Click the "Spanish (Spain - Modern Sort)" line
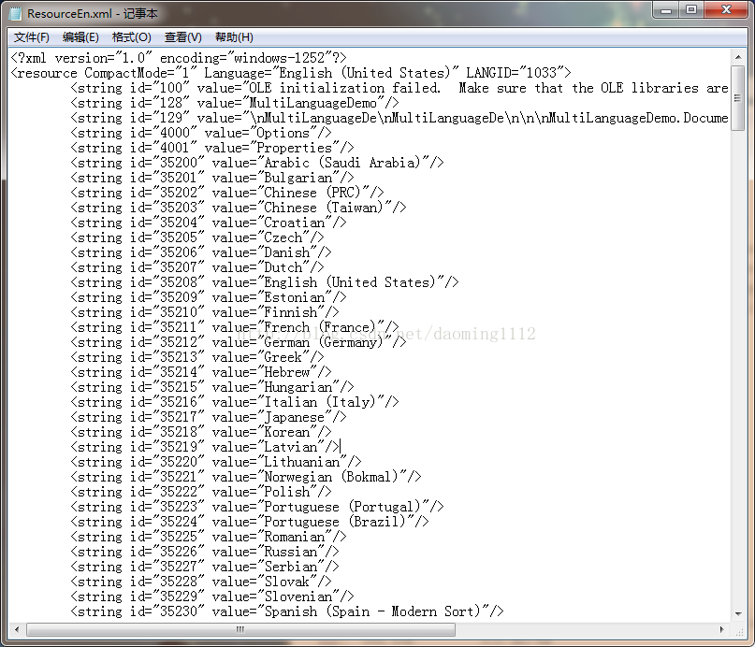This screenshot has width=755, height=647. pyautogui.click(x=287, y=610)
